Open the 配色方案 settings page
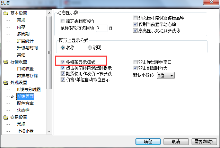The image size is (220, 148). pos(25,104)
